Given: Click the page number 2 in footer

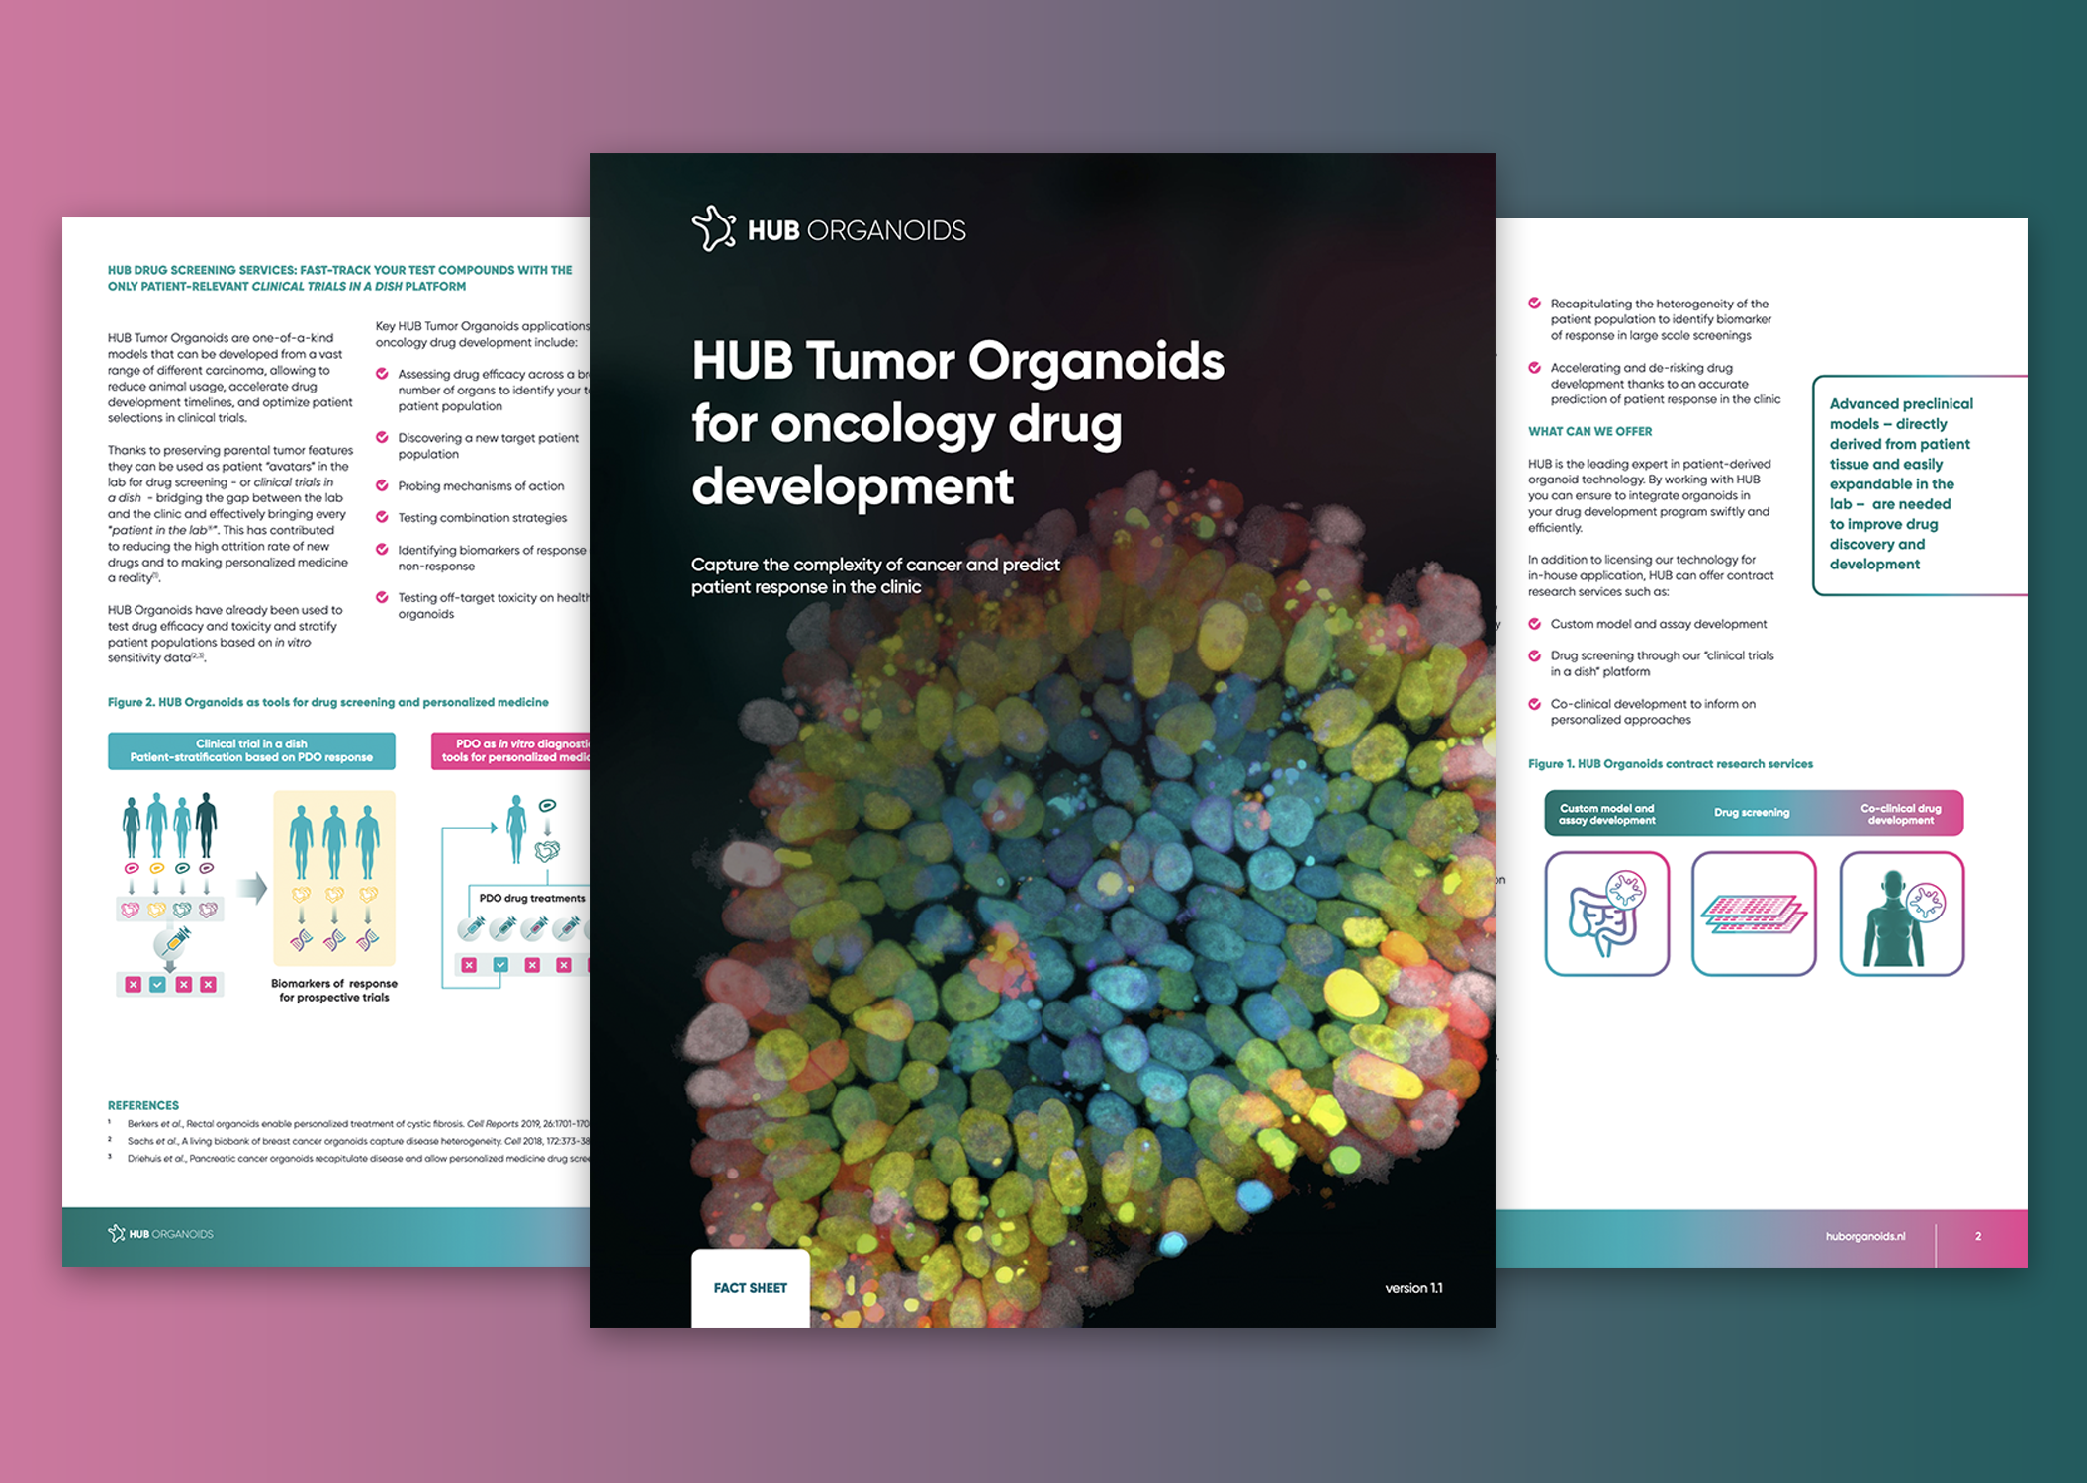Looking at the screenshot, I should (x=1978, y=1236).
